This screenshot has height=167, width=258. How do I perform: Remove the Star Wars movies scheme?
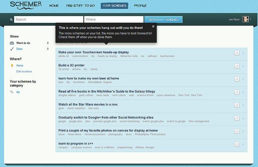(x=243, y=105)
